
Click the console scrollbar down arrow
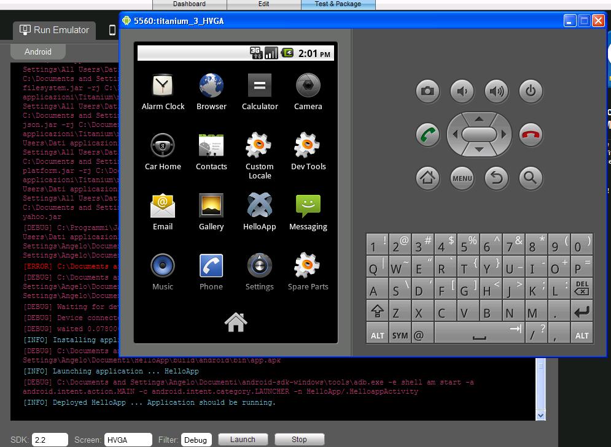click(540, 415)
